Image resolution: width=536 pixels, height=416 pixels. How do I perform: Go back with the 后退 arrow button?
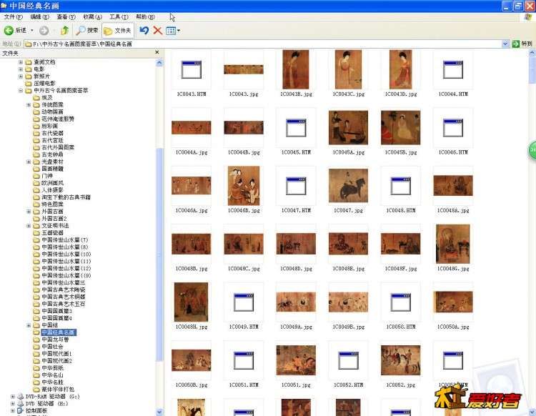point(15,31)
